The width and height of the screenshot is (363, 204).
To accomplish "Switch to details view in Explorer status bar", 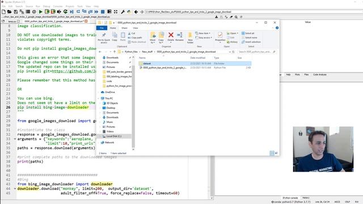I will coord(272,153).
